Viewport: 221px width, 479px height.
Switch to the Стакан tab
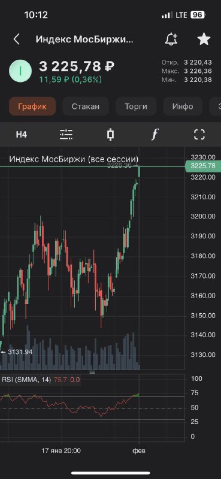click(x=86, y=107)
